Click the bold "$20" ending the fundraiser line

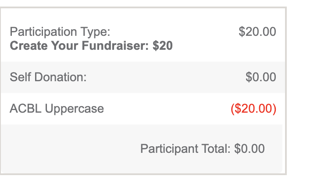point(162,45)
